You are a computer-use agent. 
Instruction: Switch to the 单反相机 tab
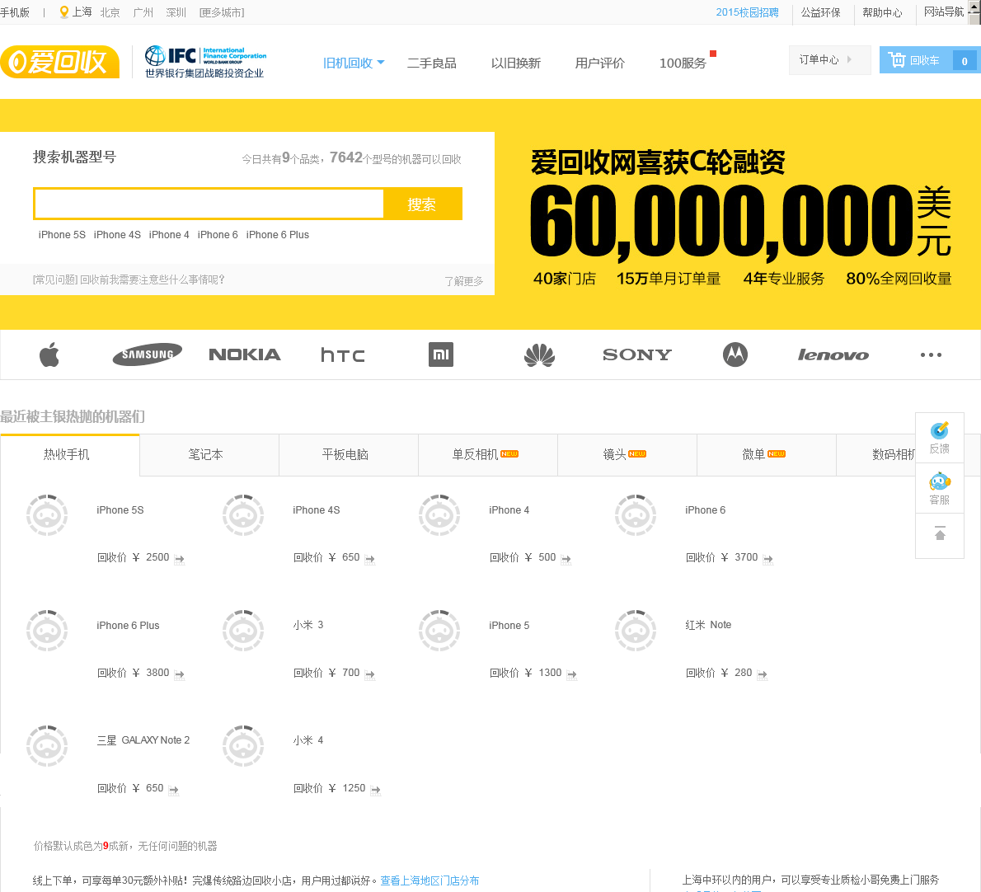[x=488, y=455]
